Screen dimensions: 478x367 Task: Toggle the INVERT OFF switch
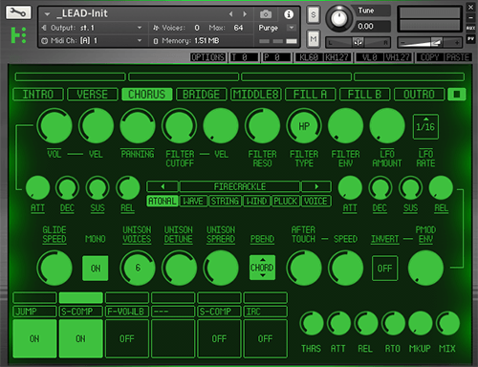[384, 269]
